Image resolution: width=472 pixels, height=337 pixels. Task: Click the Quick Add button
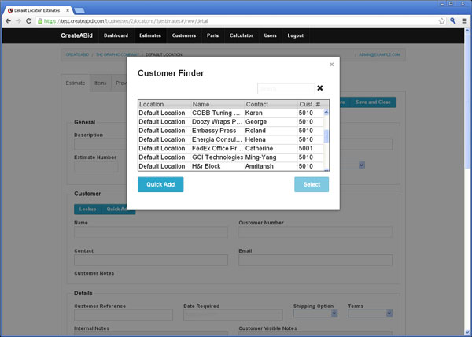(160, 184)
